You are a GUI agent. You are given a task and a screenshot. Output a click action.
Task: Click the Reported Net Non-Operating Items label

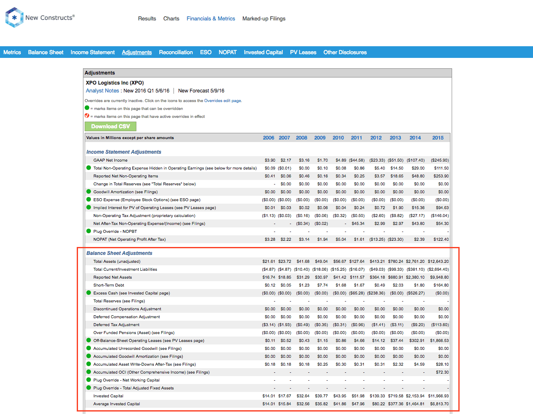[x=126, y=176]
